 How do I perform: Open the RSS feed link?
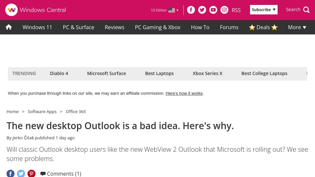click(236, 10)
